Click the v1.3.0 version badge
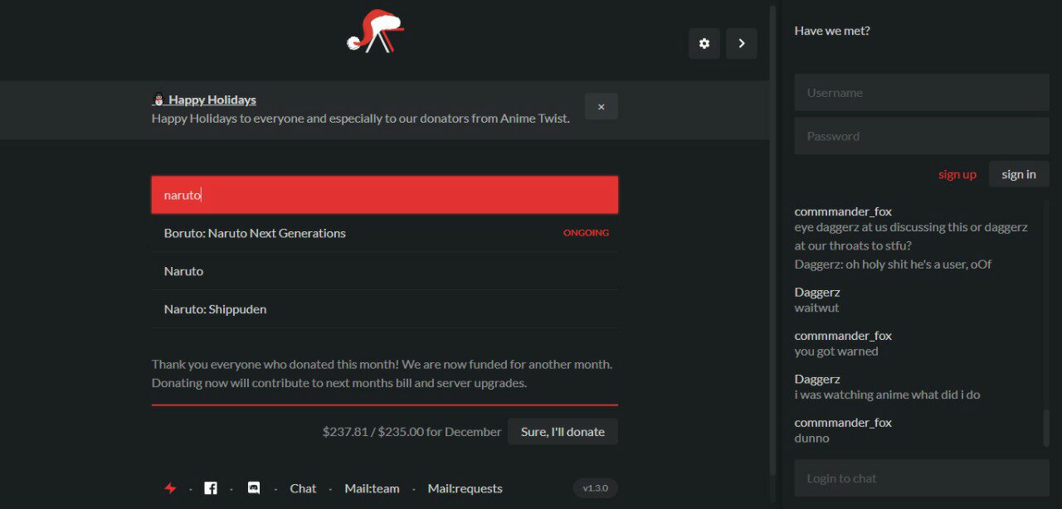The height and width of the screenshot is (509, 1062). click(595, 488)
